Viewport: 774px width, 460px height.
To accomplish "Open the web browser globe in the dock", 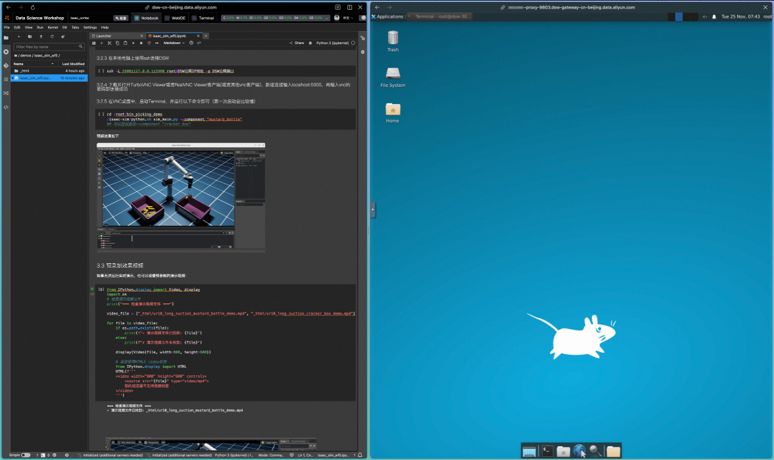I will pyautogui.click(x=579, y=451).
